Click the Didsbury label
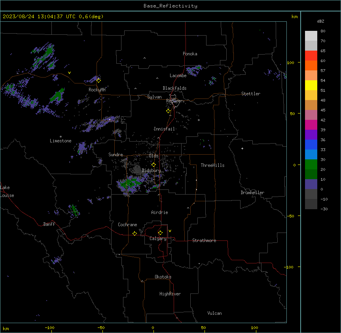 click(x=152, y=170)
